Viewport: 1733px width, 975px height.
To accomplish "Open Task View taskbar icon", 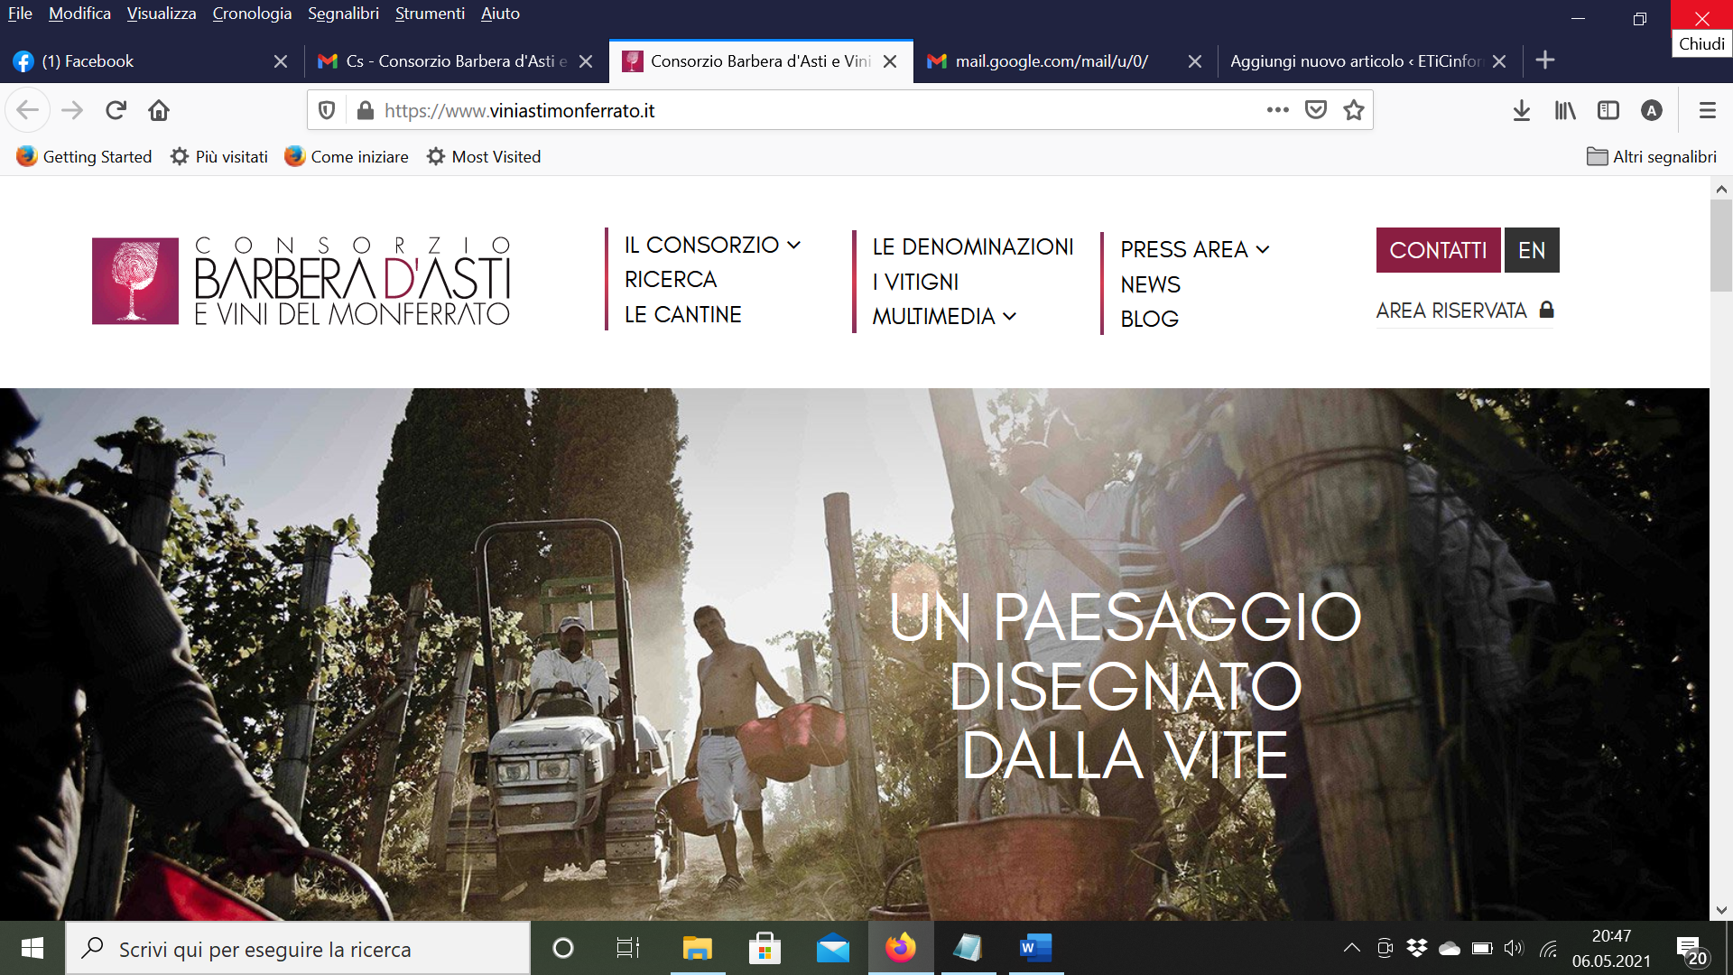I will (x=628, y=948).
